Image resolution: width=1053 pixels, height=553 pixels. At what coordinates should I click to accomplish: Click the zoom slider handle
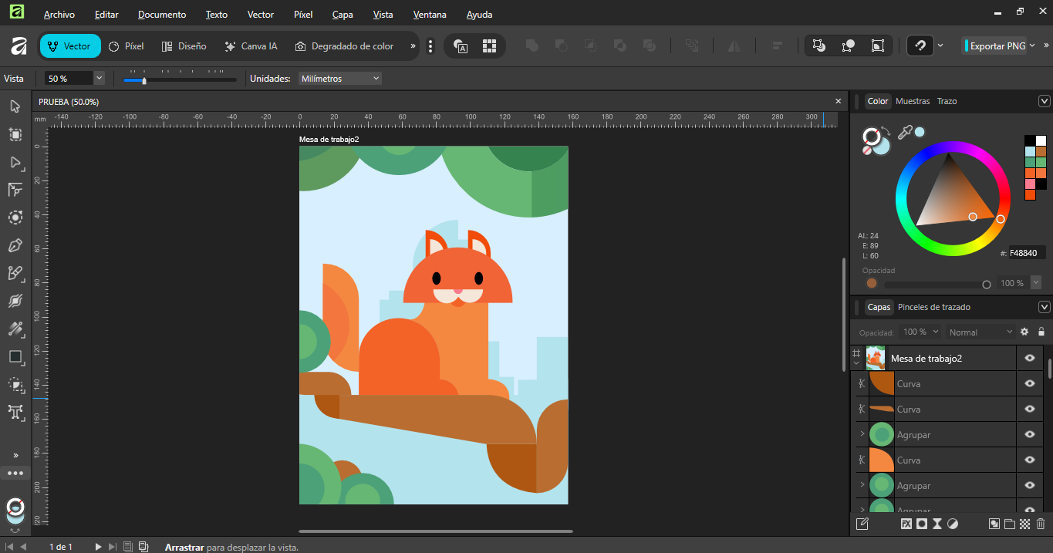pos(144,79)
